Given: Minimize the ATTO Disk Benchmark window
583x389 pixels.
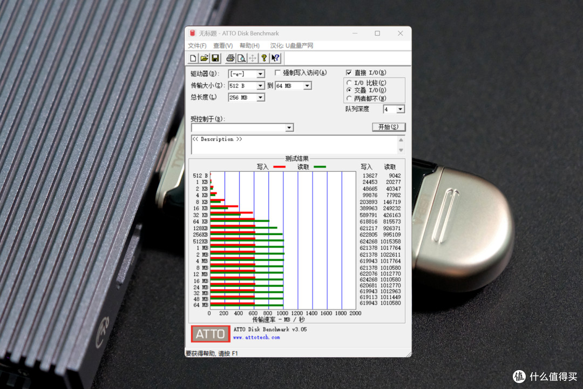Looking at the screenshot, I should tap(355, 33).
